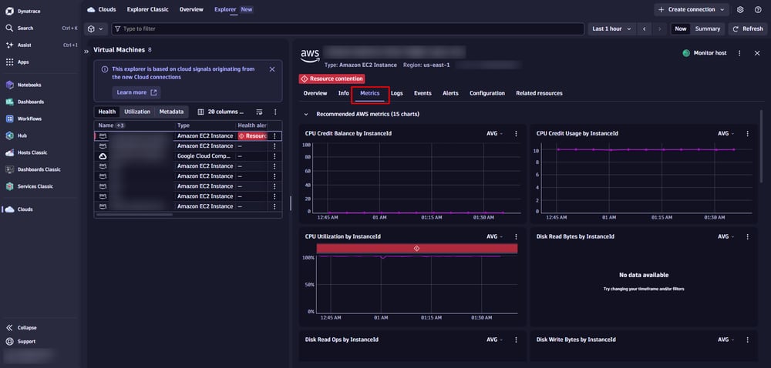Screen dimensions: 771x368
Task: Switch to the Info tab
Action: coord(344,93)
